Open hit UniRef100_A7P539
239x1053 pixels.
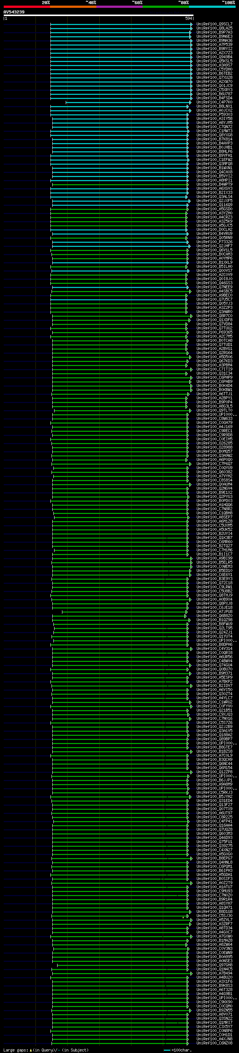coord(214,44)
